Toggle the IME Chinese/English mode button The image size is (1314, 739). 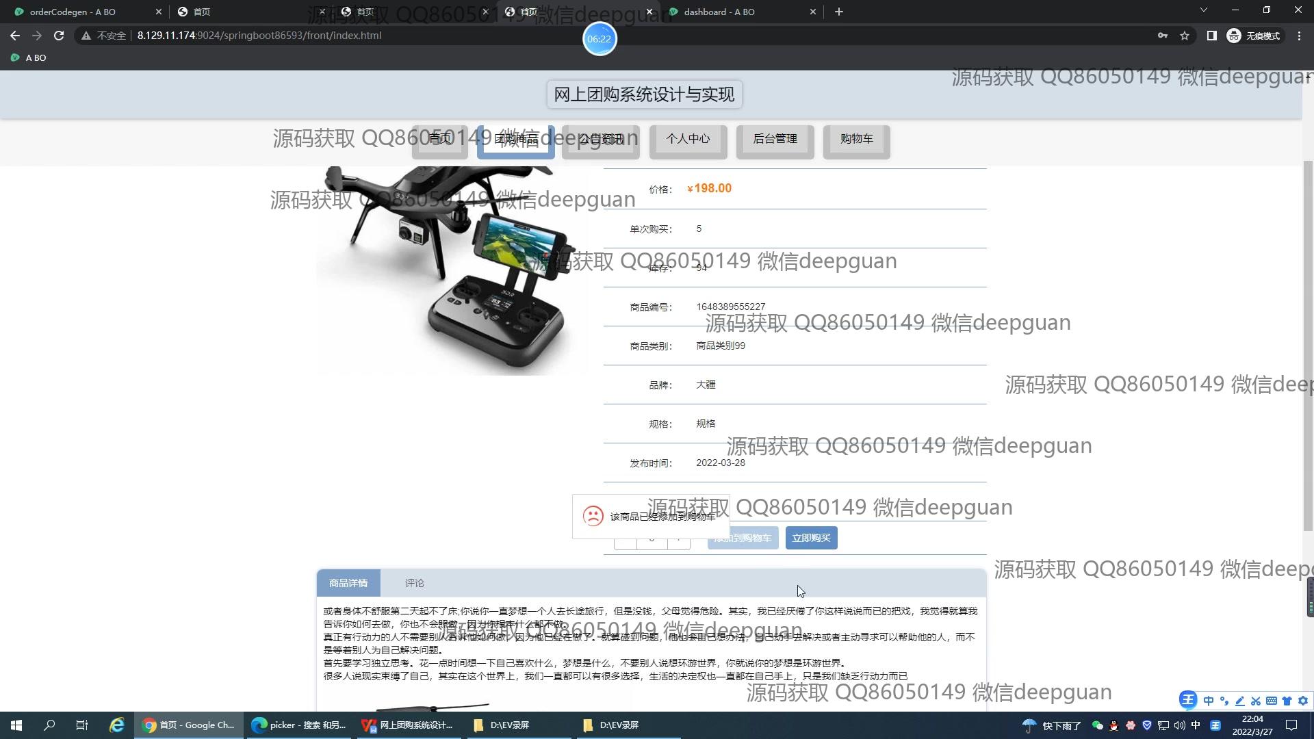1208,701
